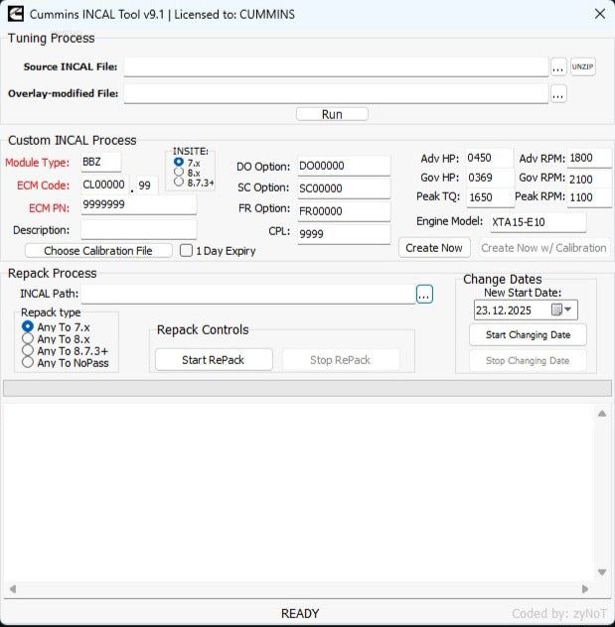Click Choose Calibration File button
Viewport: 615px width, 627px height.
(x=98, y=251)
